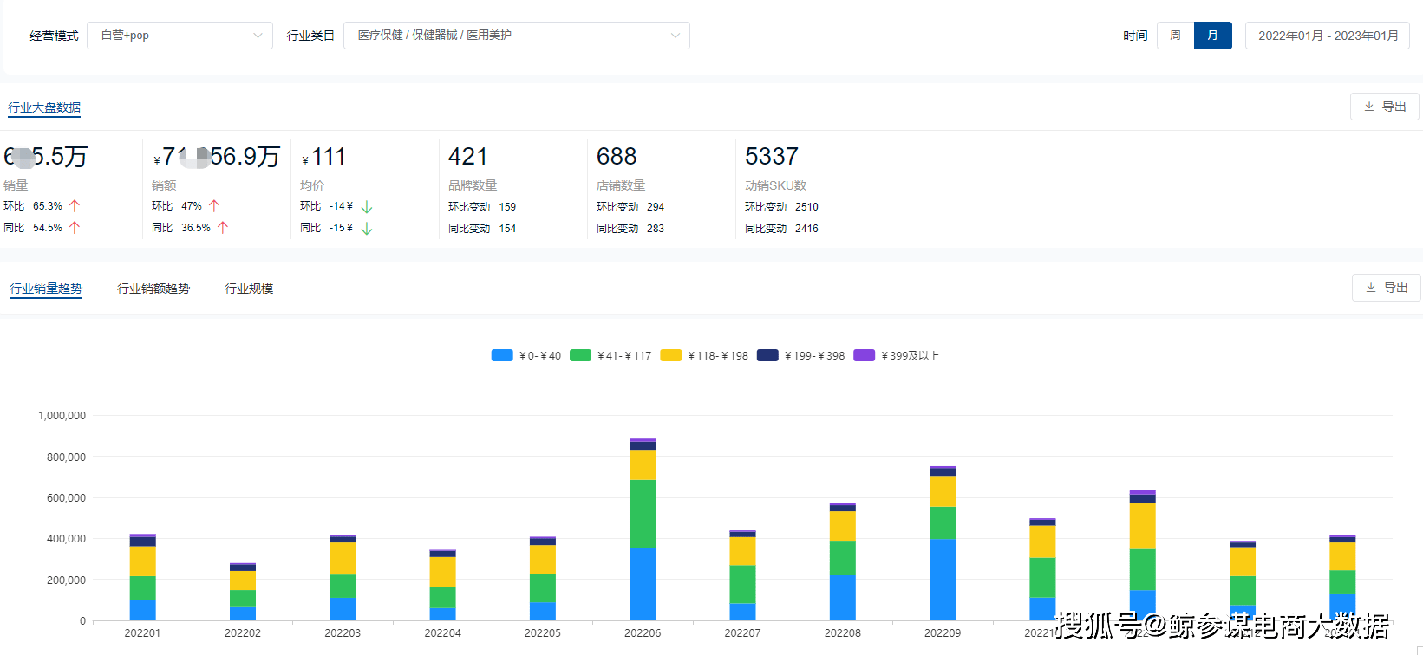Click the 均价 value ¥111

click(323, 157)
